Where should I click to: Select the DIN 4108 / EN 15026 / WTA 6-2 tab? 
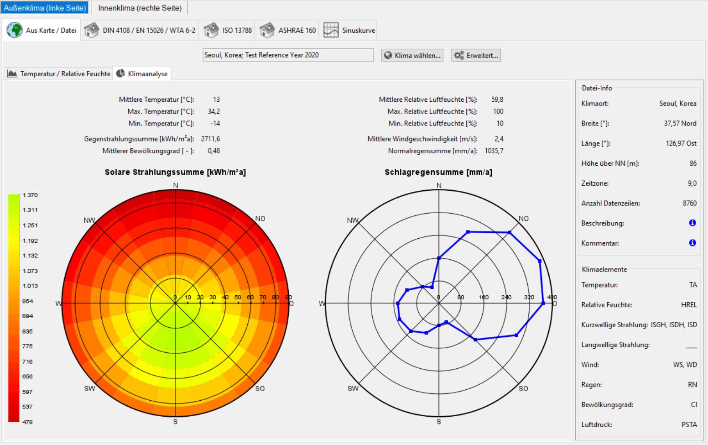pos(149,31)
